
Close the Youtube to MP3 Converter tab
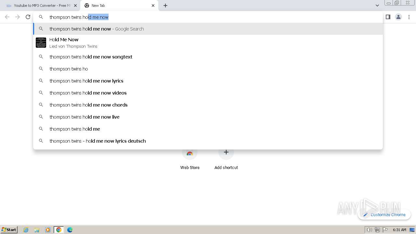[x=75, y=6]
